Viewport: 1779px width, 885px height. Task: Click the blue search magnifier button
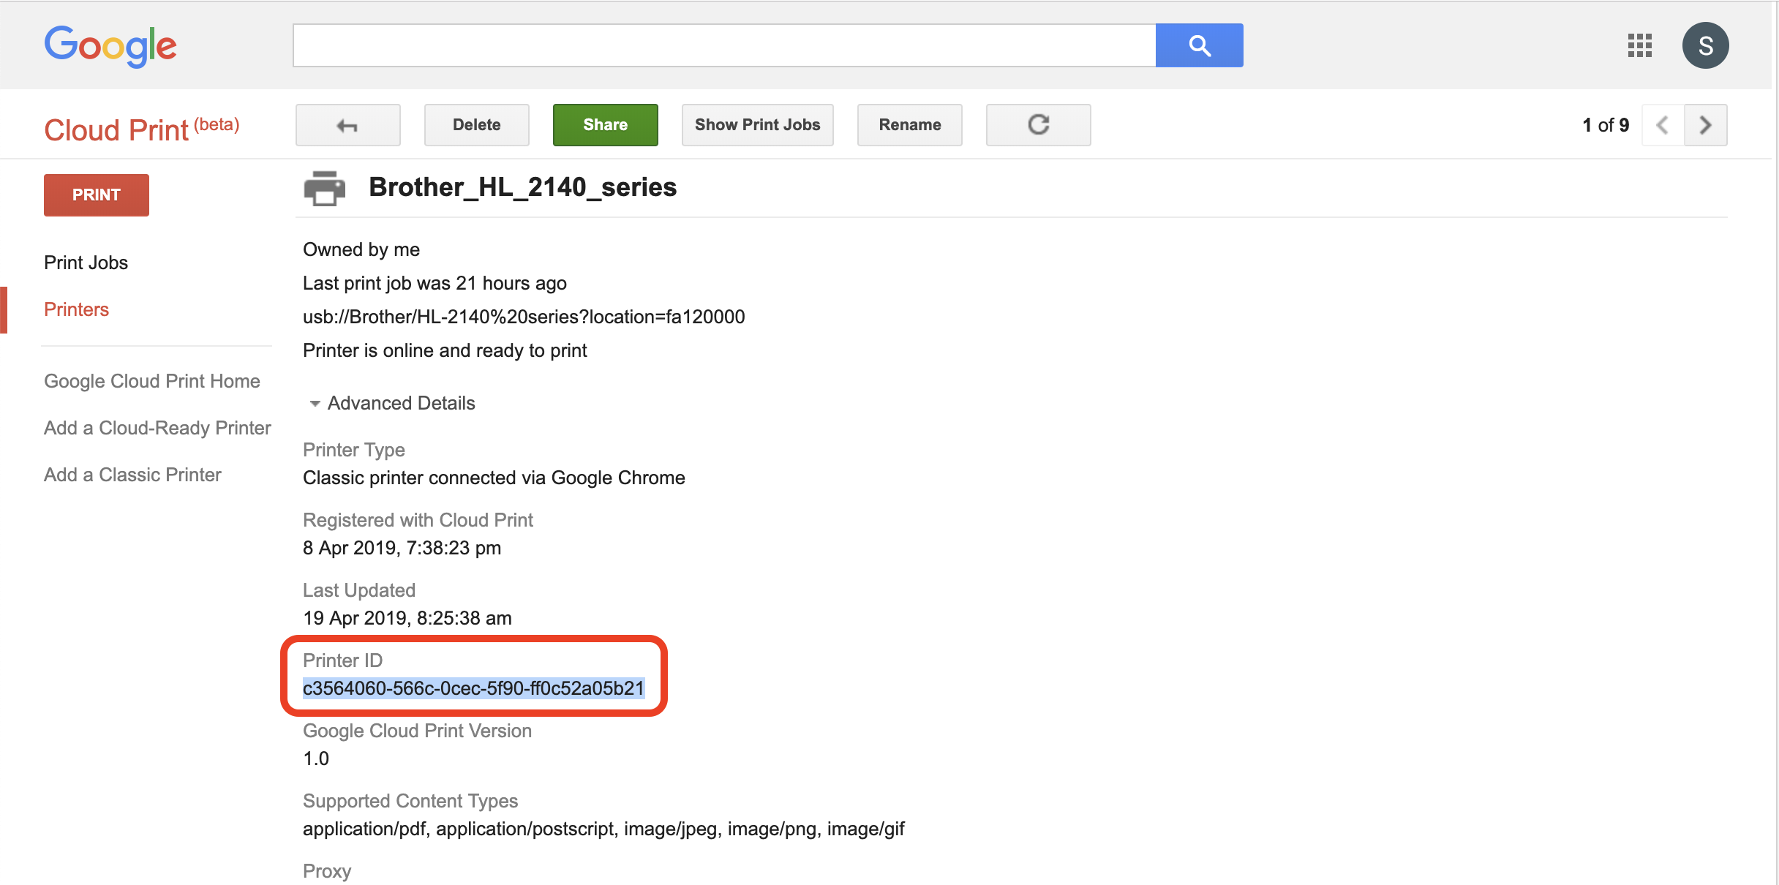[x=1199, y=45]
